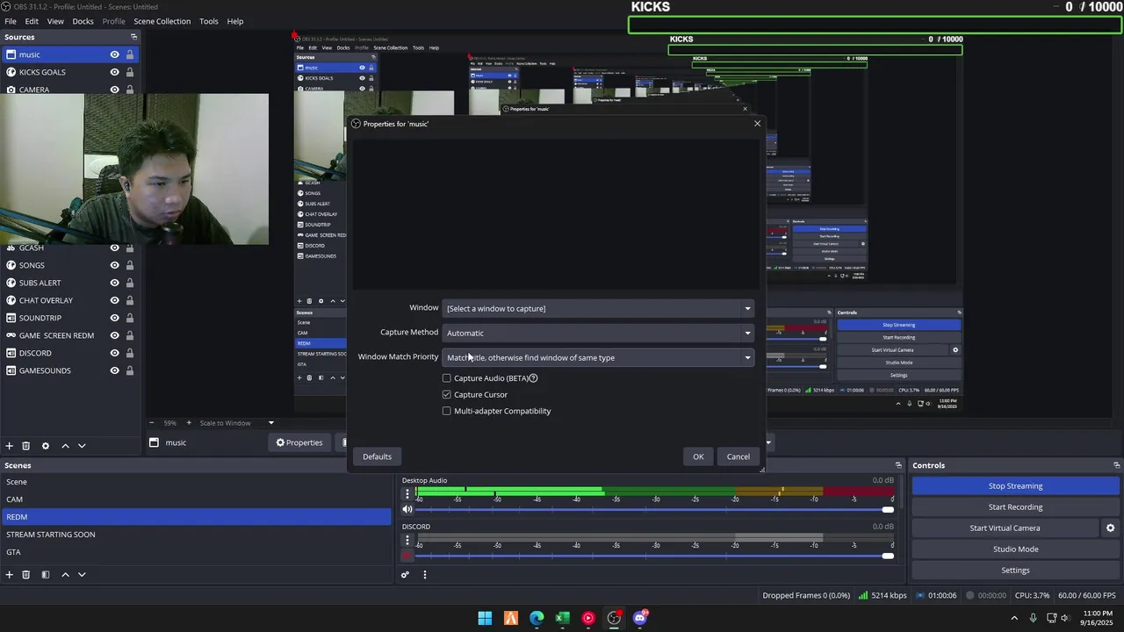Screen dimensions: 1124x632
Task: Float the Sources dock panel
Action: tap(133, 37)
